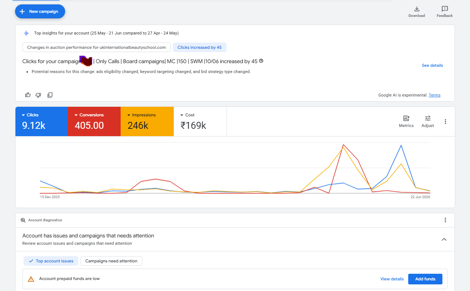Image resolution: width=470 pixels, height=291 pixels.
Task: Open the See details link
Action: point(432,65)
